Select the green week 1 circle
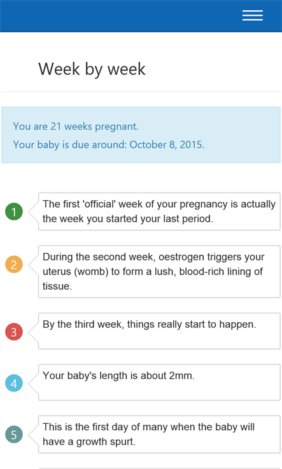The width and height of the screenshot is (282, 469). 14,212
